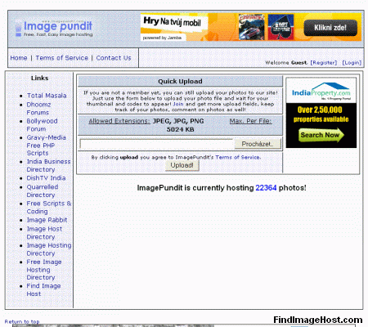Viewport: 368px width, 327px height.
Task: Open India Business Directory link
Action: (x=48, y=165)
